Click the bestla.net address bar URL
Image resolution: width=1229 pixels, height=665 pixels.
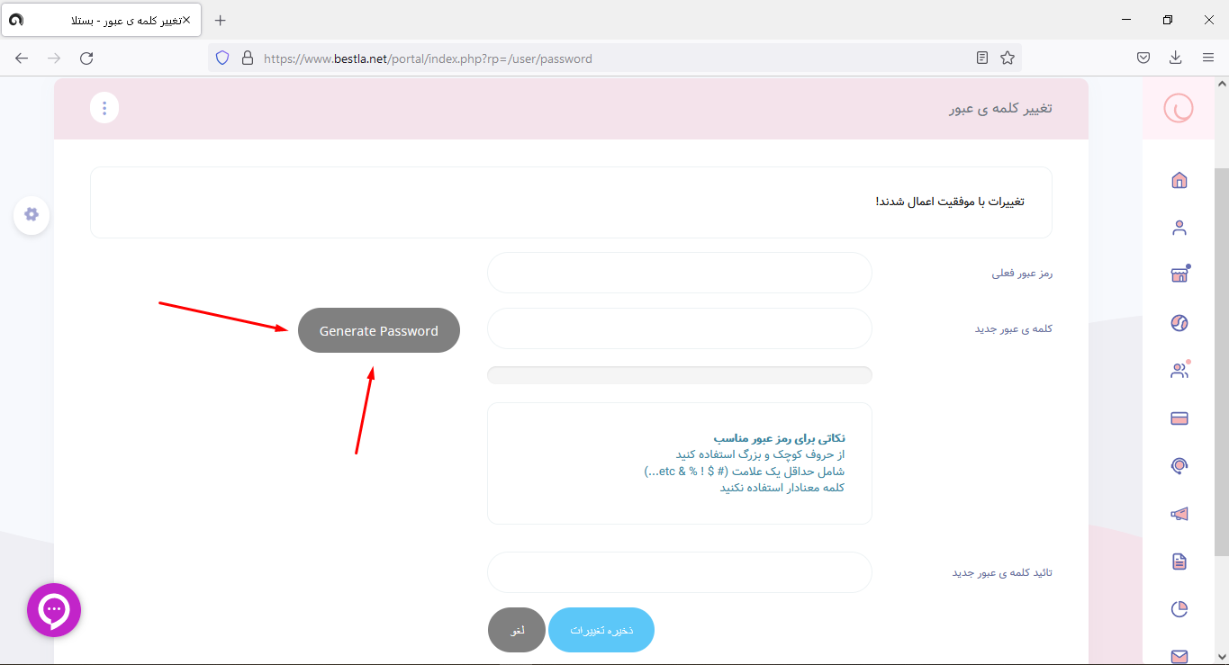tap(428, 58)
